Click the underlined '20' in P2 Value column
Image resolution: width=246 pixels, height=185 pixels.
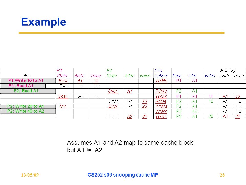145,106
